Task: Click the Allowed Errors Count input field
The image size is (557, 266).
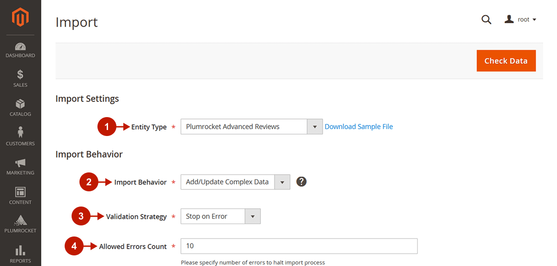Action: pos(299,246)
